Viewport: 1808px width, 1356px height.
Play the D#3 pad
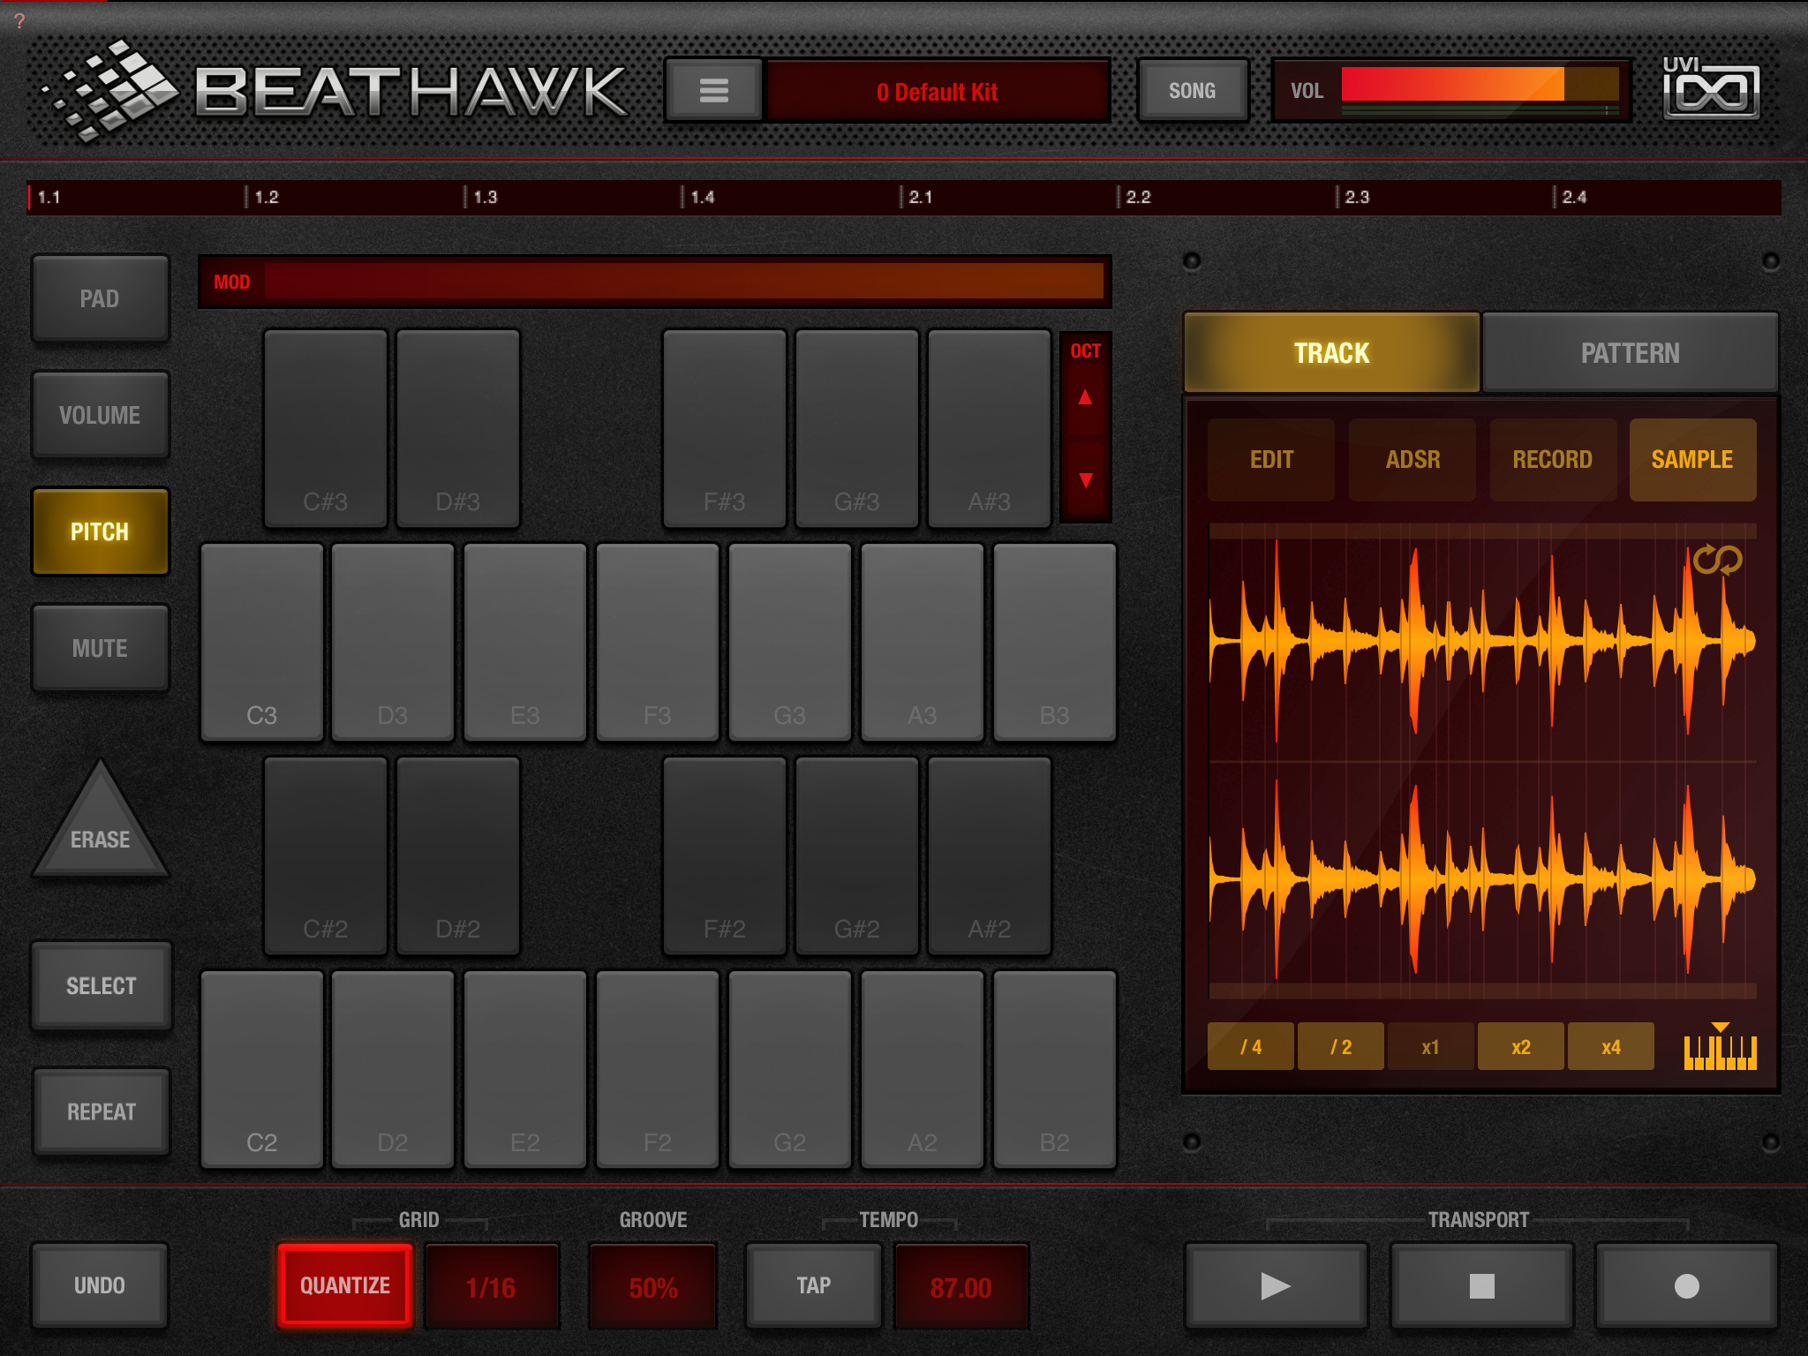[x=458, y=429]
